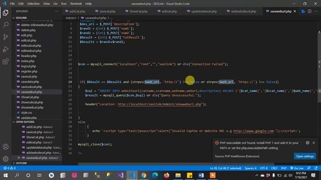Open Sticky Notes from the taskbar
This screenshot has width=321, height=180.
(190, 175)
